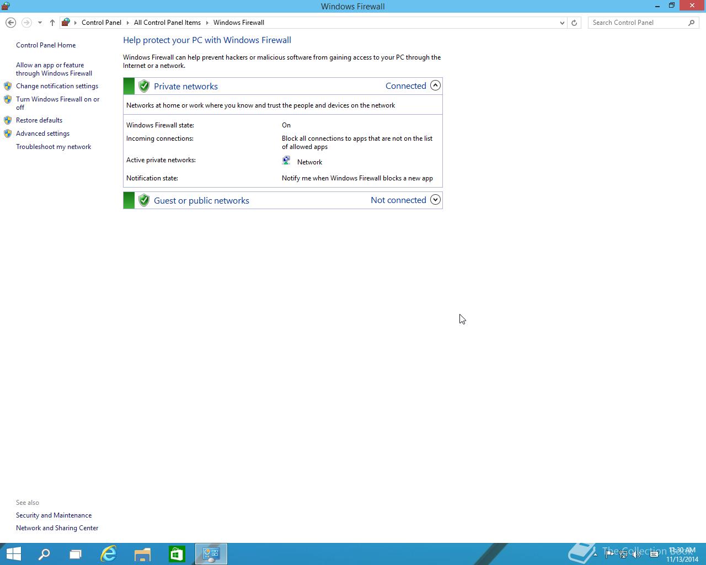
Task: Launch Internet Explorer from taskbar
Action: [x=109, y=554]
